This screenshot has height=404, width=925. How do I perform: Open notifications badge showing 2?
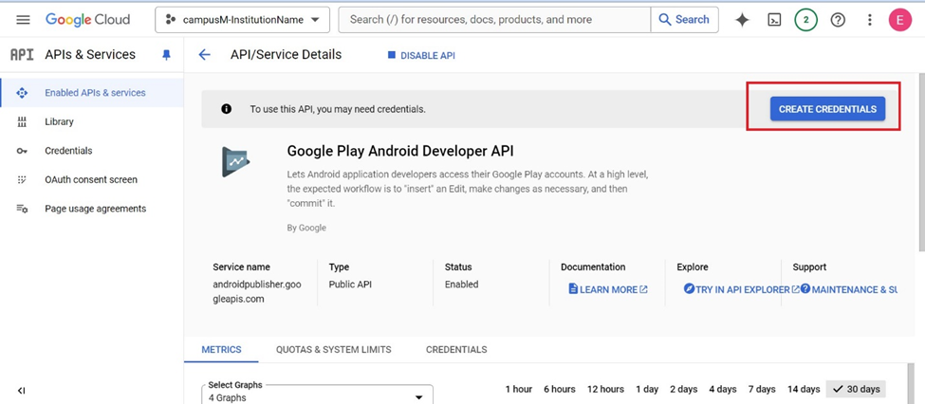point(805,20)
